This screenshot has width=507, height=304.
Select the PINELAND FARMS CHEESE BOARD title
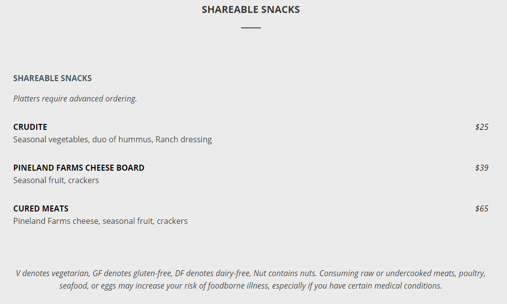click(79, 168)
